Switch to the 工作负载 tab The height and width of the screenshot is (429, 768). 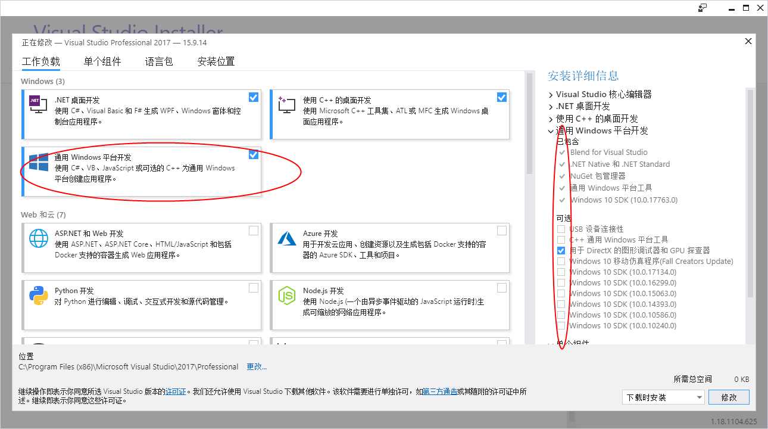coord(41,61)
